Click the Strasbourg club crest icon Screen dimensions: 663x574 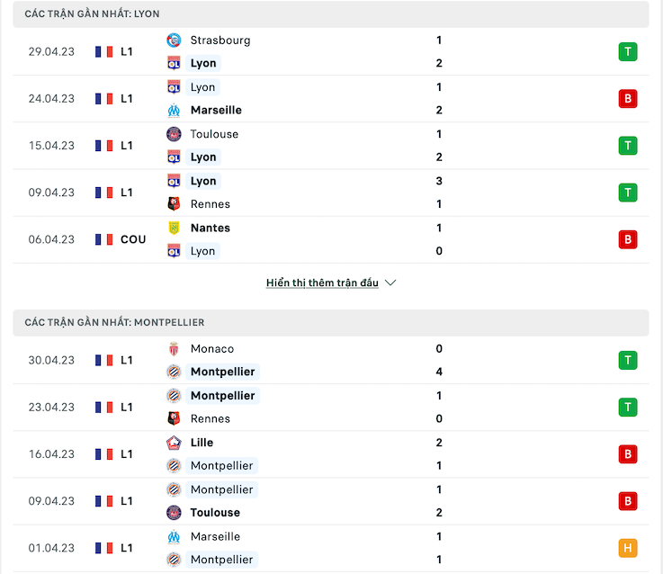174,40
